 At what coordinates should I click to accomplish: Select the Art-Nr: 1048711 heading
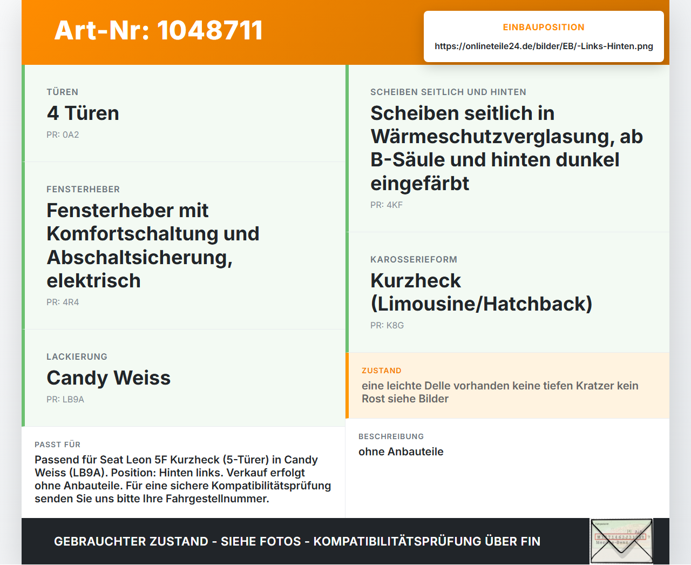pos(159,30)
